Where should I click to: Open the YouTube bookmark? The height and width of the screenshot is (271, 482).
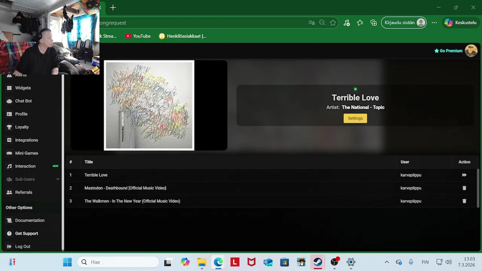pyautogui.click(x=138, y=36)
